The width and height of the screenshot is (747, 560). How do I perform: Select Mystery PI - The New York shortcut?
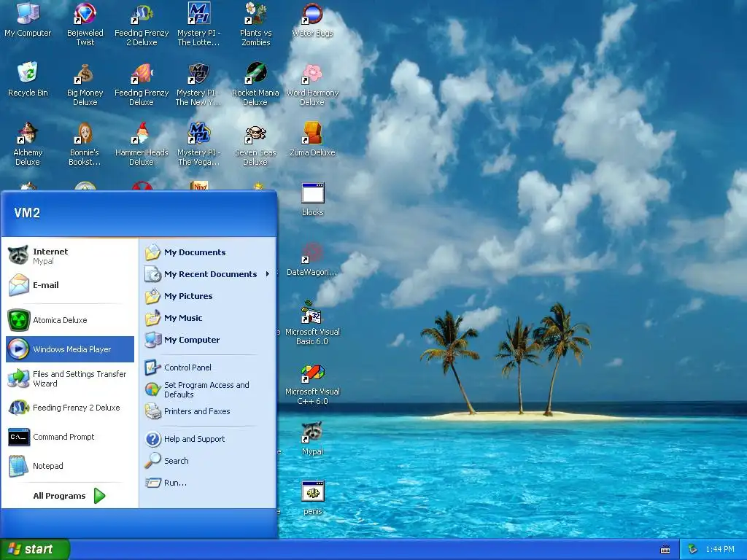198,85
